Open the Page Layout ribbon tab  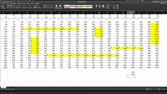pos(13,3)
